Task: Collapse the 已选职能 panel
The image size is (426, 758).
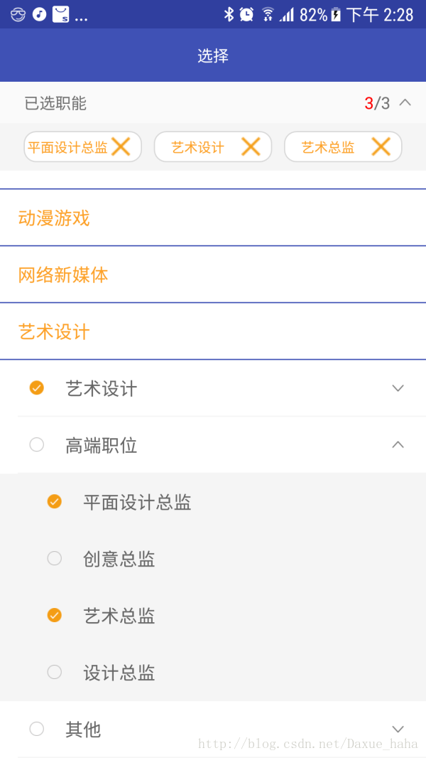Action: [x=405, y=102]
